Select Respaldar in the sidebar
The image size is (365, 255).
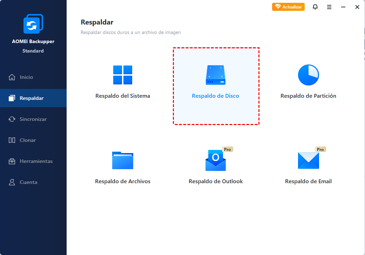tap(32, 98)
